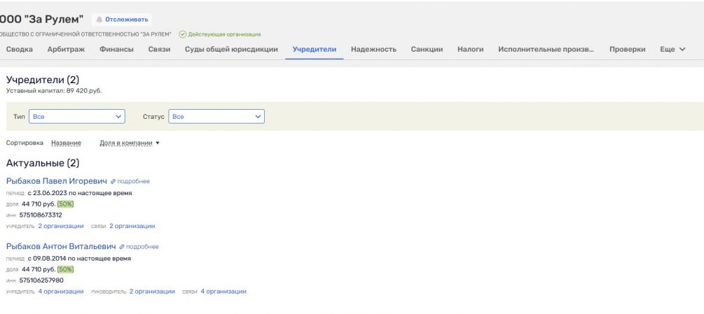Sort founders by Название
The image size is (704, 314).
coord(66,143)
